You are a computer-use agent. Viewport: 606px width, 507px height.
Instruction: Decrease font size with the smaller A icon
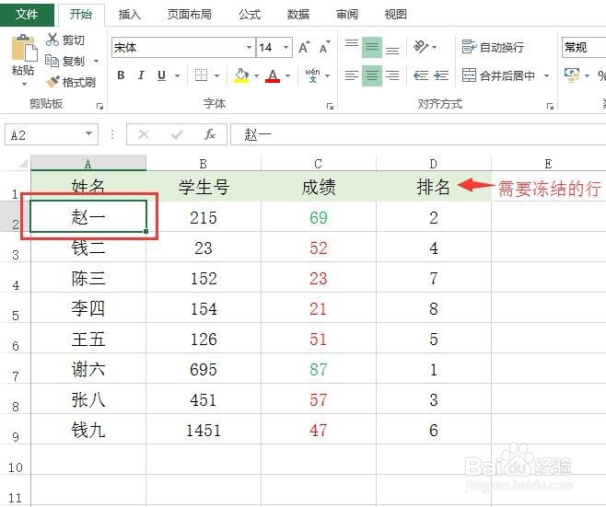click(324, 48)
